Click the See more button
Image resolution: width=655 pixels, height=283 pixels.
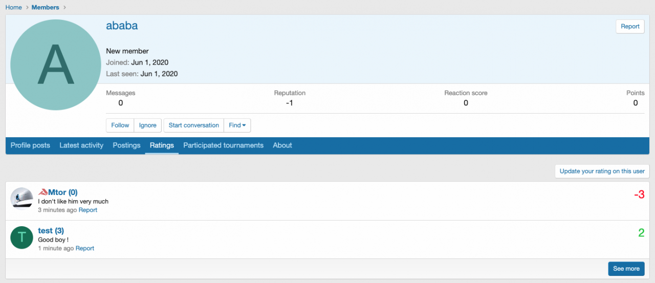click(626, 269)
